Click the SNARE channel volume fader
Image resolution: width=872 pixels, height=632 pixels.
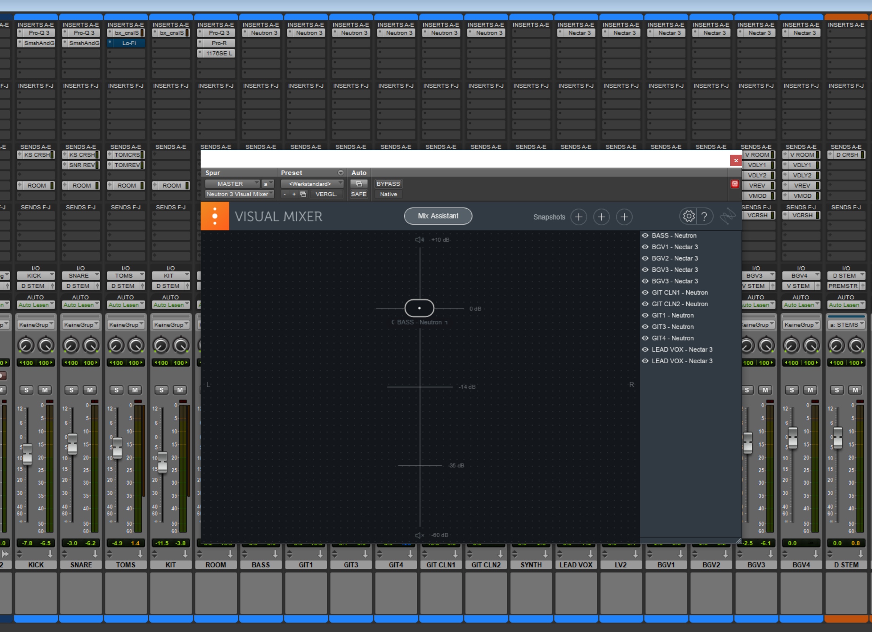(x=72, y=444)
